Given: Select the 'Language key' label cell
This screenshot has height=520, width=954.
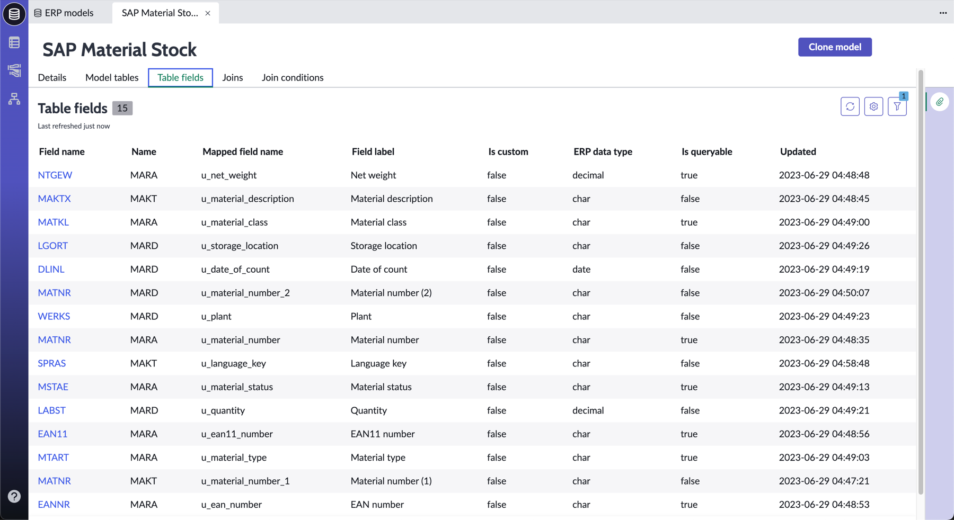Looking at the screenshot, I should pos(378,363).
